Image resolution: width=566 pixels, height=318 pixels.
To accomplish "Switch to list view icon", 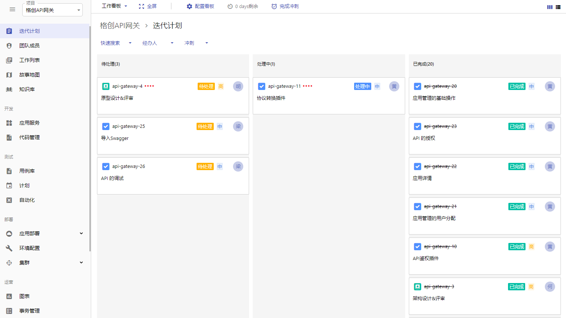I will (558, 7).
